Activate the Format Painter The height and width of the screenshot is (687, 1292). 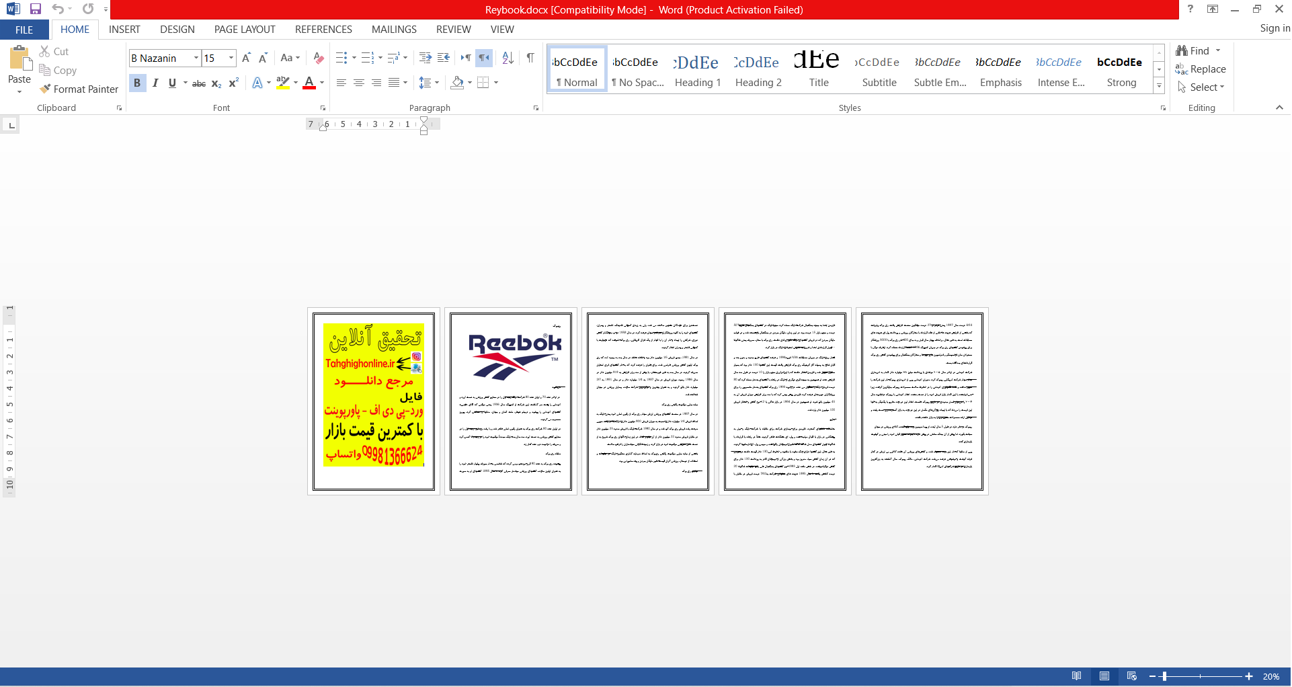coord(79,89)
